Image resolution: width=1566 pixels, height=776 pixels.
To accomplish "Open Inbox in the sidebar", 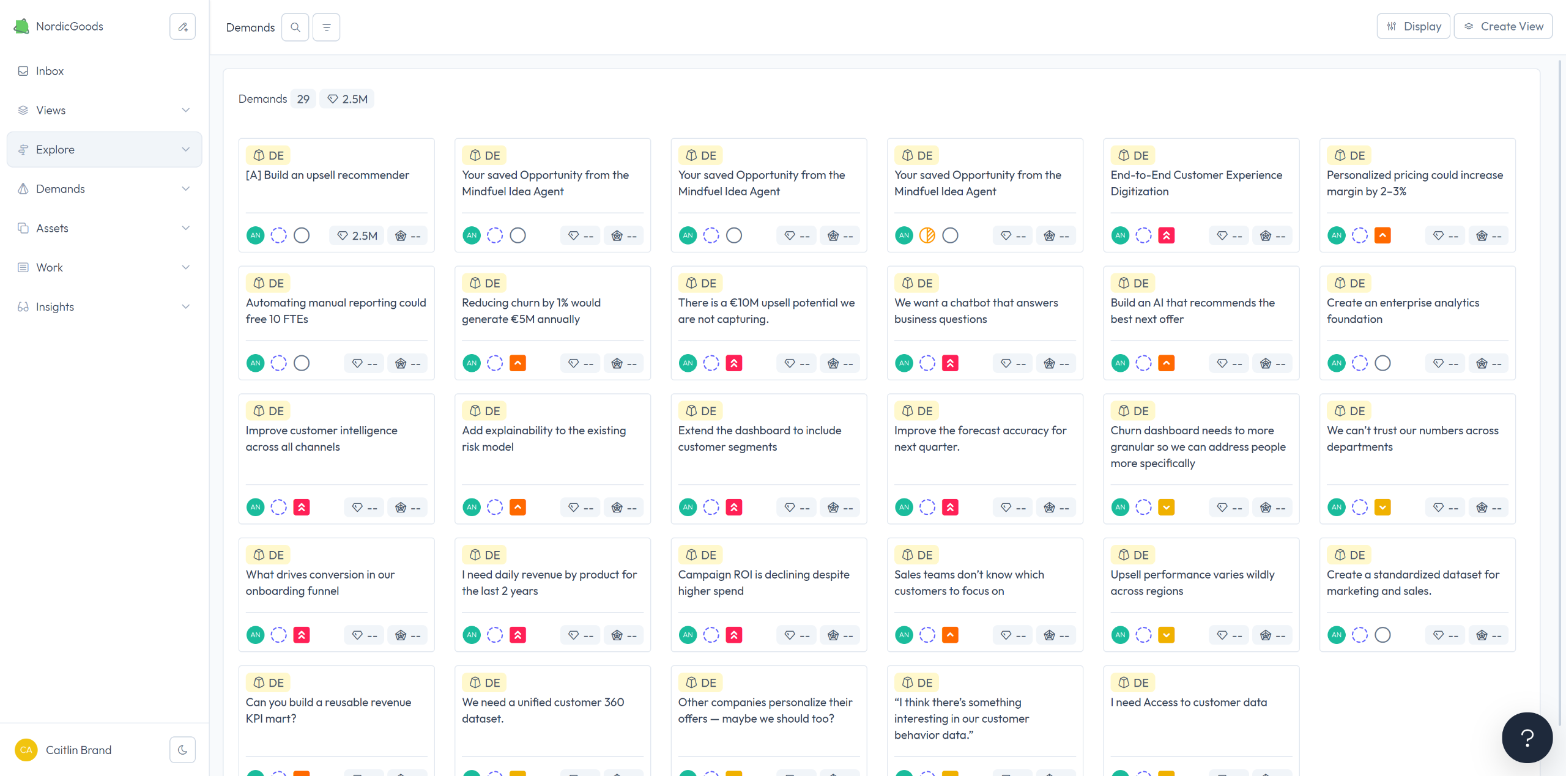I will [50, 71].
